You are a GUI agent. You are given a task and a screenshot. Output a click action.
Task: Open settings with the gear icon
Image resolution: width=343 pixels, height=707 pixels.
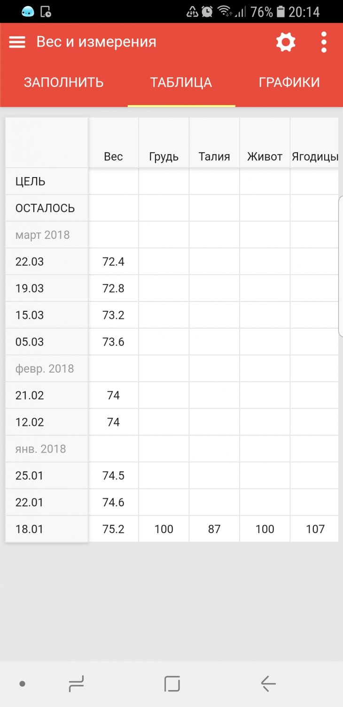[x=285, y=42]
